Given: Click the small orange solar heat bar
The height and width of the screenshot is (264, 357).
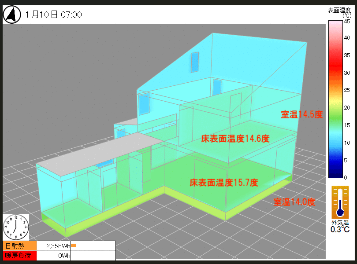Looking at the screenshot, I should (74, 246).
